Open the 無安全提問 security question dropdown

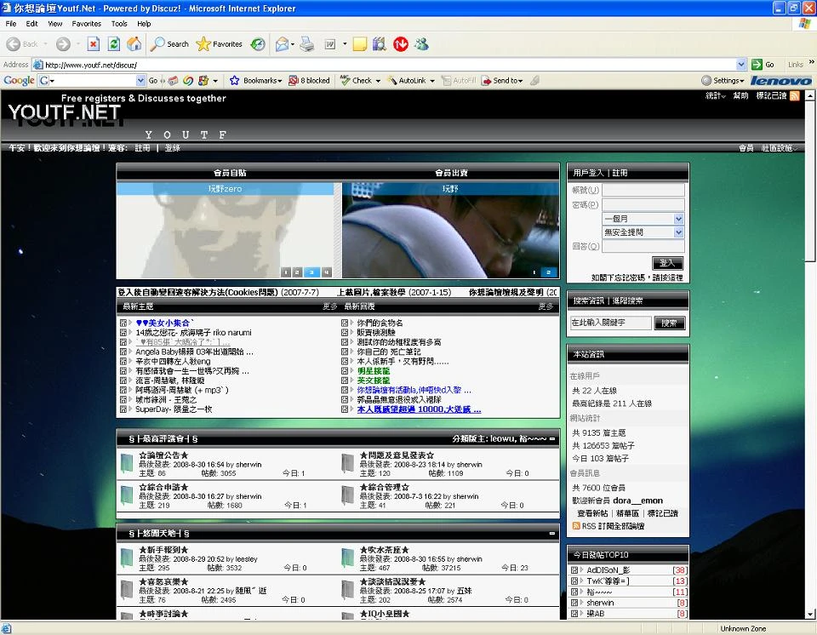pyautogui.click(x=678, y=232)
